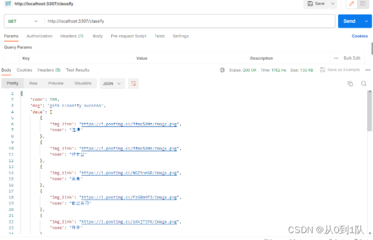
Task: Switch to the Params tab
Action: [x=11, y=36]
